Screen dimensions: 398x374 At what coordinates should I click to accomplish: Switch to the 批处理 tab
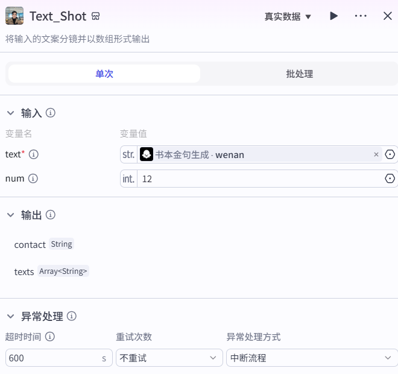pos(299,74)
